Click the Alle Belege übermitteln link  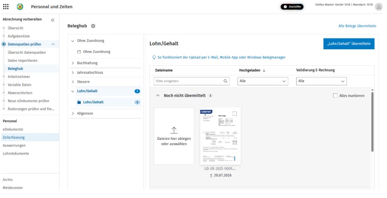point(357,26)
